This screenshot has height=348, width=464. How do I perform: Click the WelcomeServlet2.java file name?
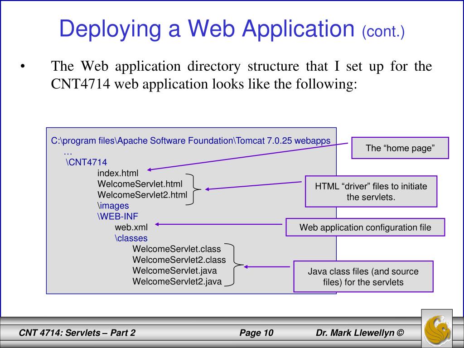(x=177, y=281)
